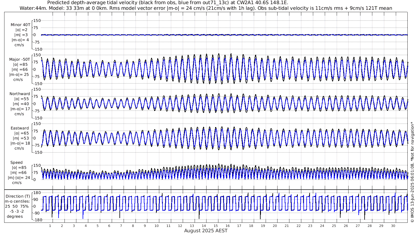416x237 pixels.
Task: Click the 180 tick of the Direction axis
Action: (36, 193)
